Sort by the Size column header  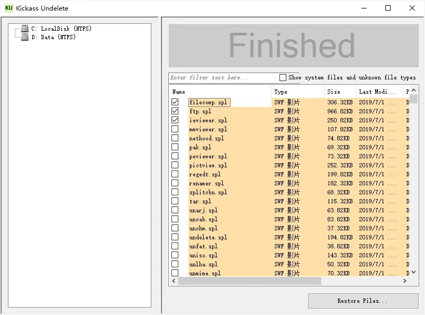coord(340,92)
